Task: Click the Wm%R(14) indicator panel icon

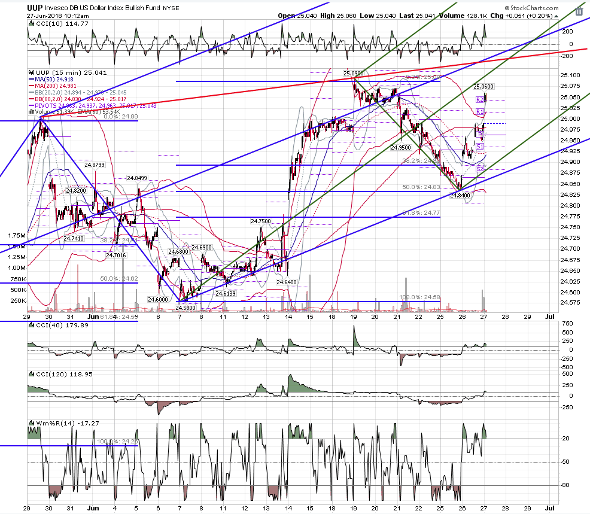Action: click(32, 423)
